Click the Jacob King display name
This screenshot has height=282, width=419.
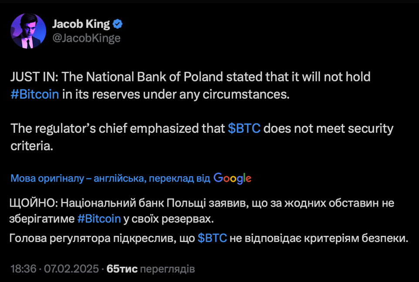81,24
